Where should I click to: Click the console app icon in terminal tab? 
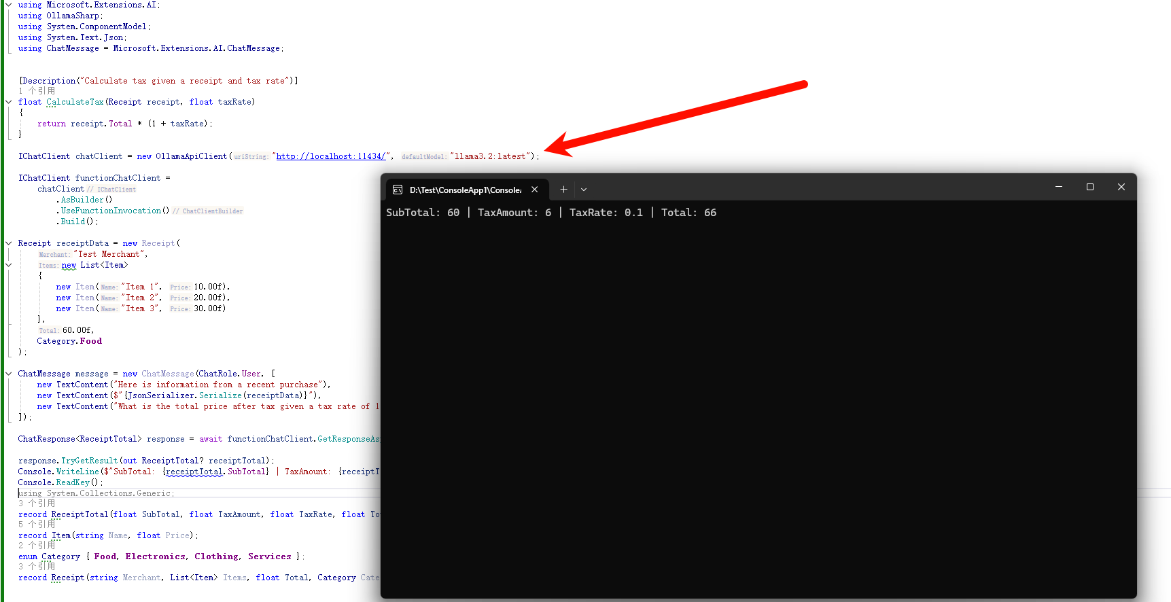click(398, 190)
